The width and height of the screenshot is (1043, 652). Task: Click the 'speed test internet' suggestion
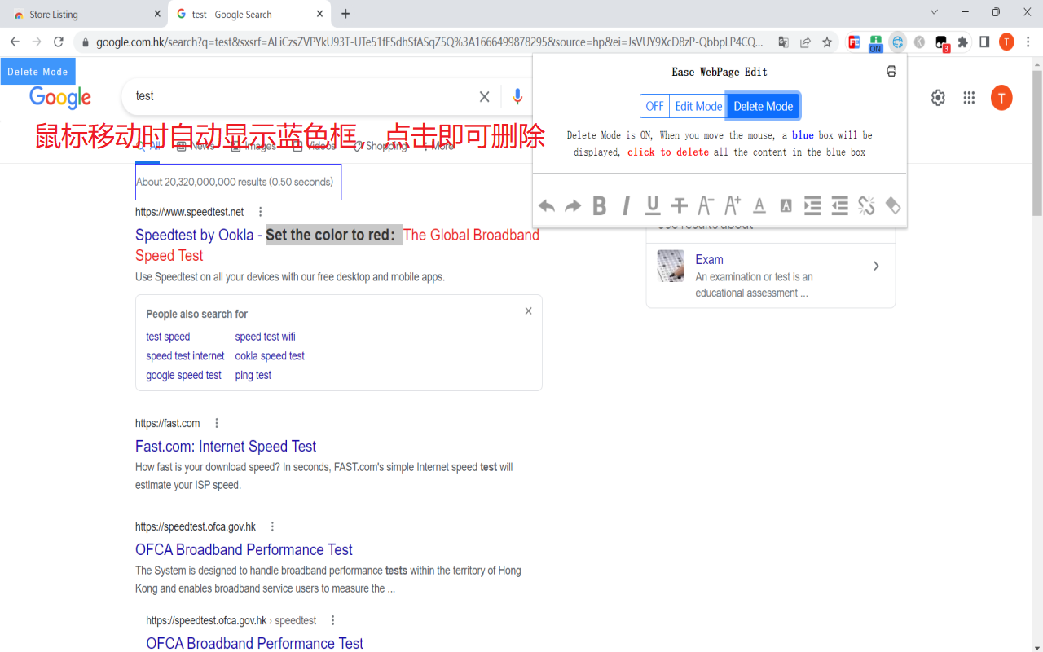(185, 356)
